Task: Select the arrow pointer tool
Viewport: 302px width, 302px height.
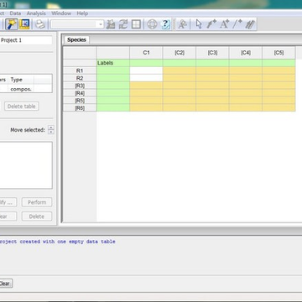Action: [199, 24]
